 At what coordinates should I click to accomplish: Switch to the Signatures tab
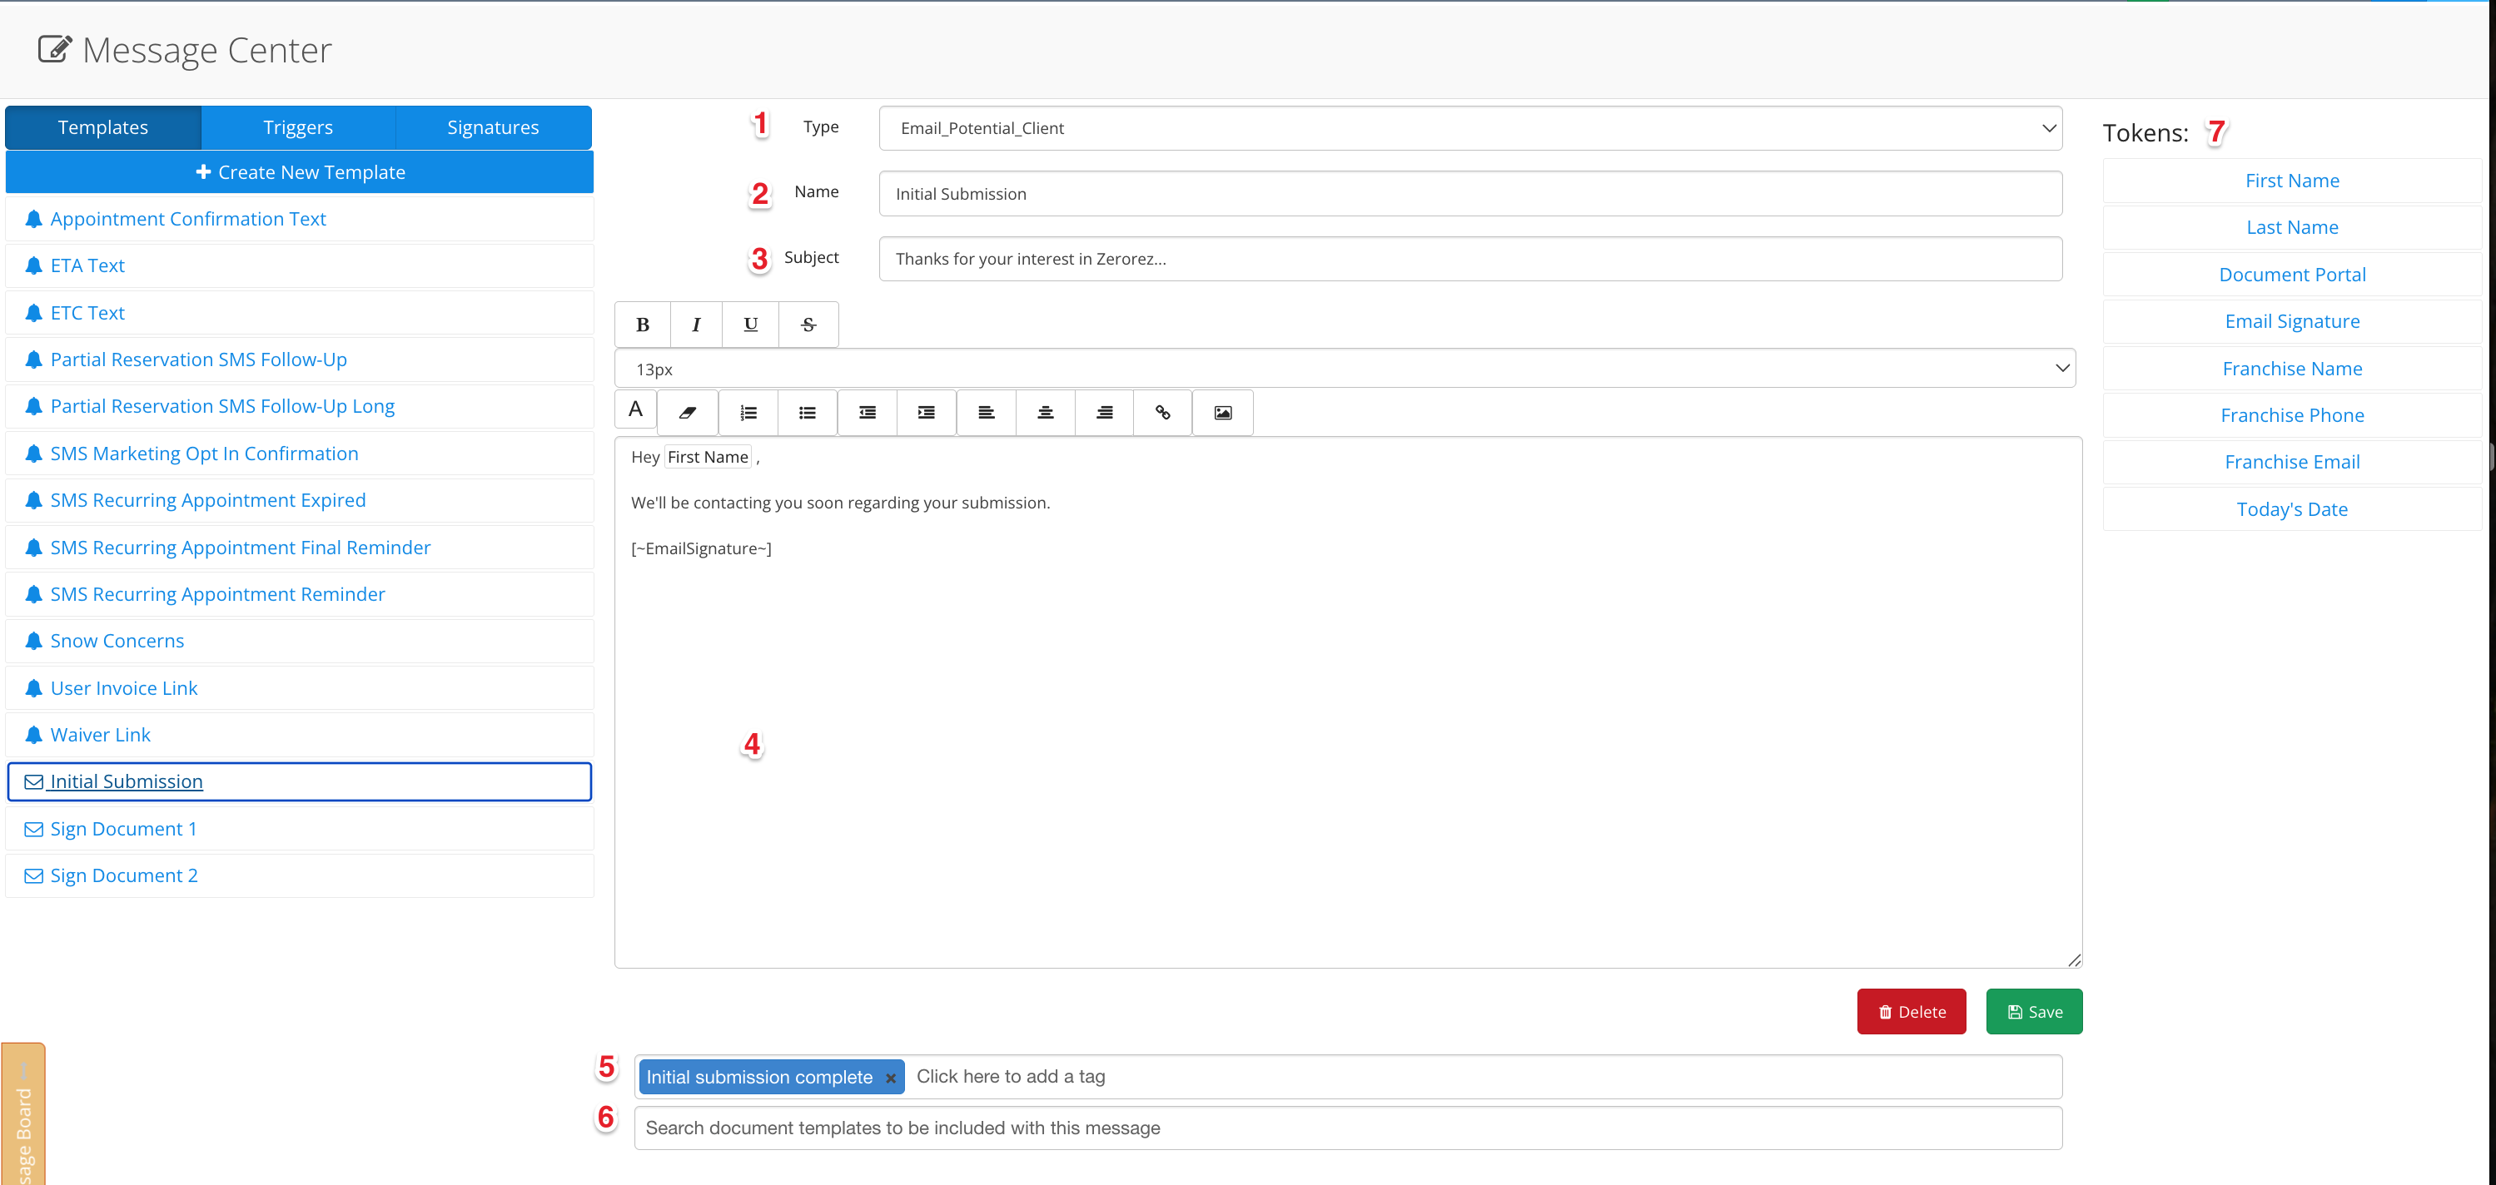coord(493,128)
